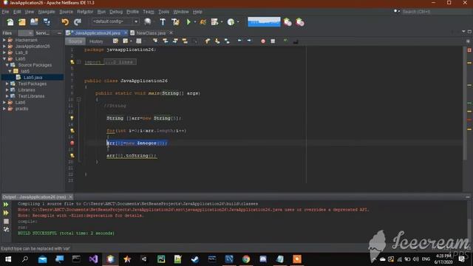Click the New Project icon
Viewport: 473px width, 266px height.
22,22
